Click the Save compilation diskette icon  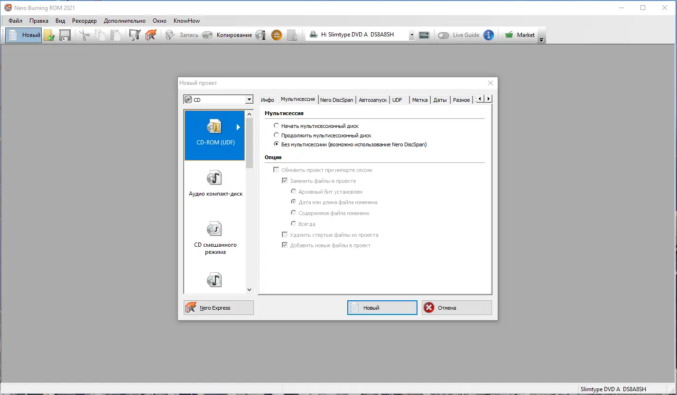click(65, 35)
